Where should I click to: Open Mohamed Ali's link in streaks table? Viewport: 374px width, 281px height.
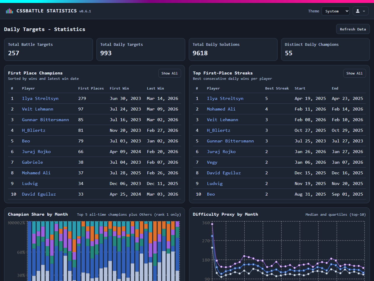coord(221,109)
